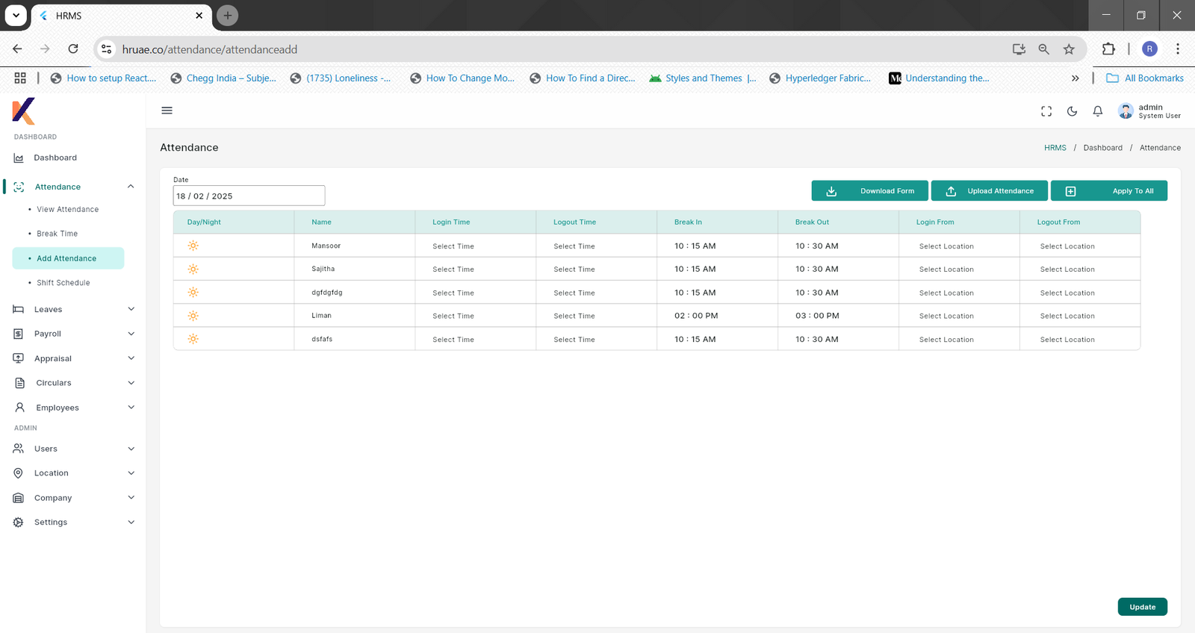Click Dashboard breadcrumb link
The height and width of the screenshot is (633, 1195).
pyautogui.click(x=1102, y=148)
